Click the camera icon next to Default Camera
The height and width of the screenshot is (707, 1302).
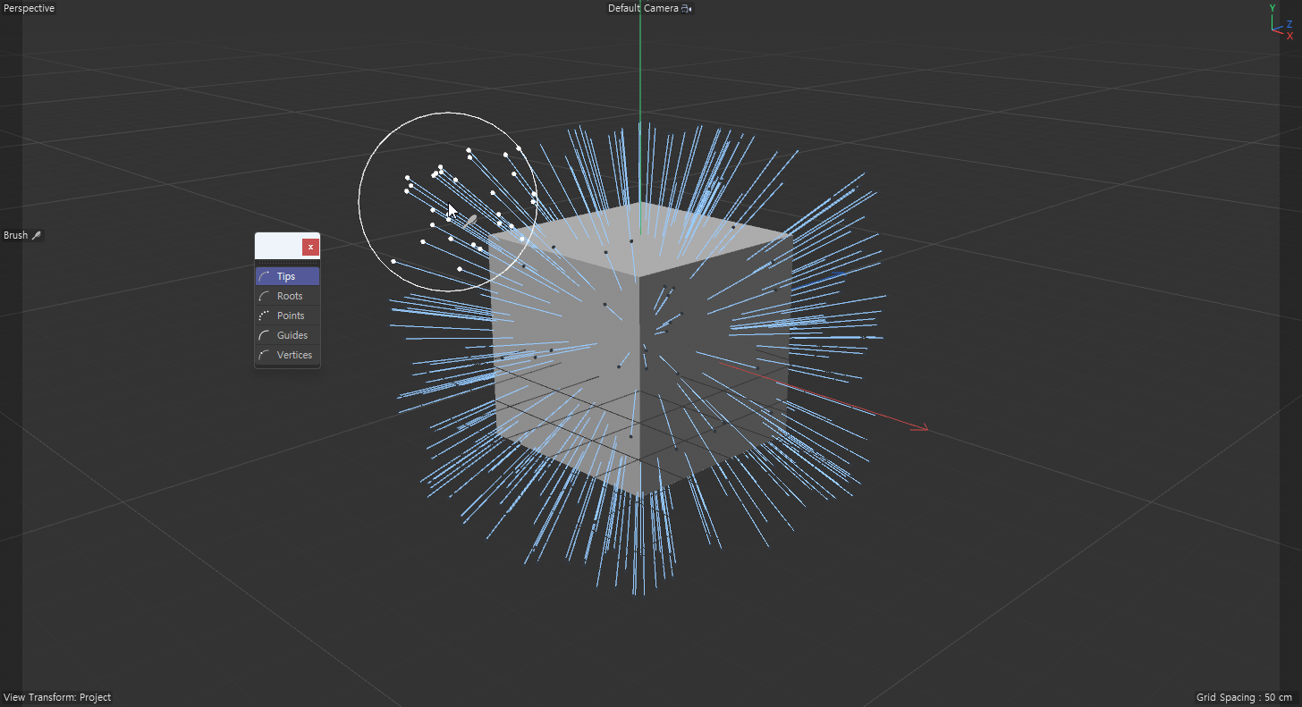point(686,9)
